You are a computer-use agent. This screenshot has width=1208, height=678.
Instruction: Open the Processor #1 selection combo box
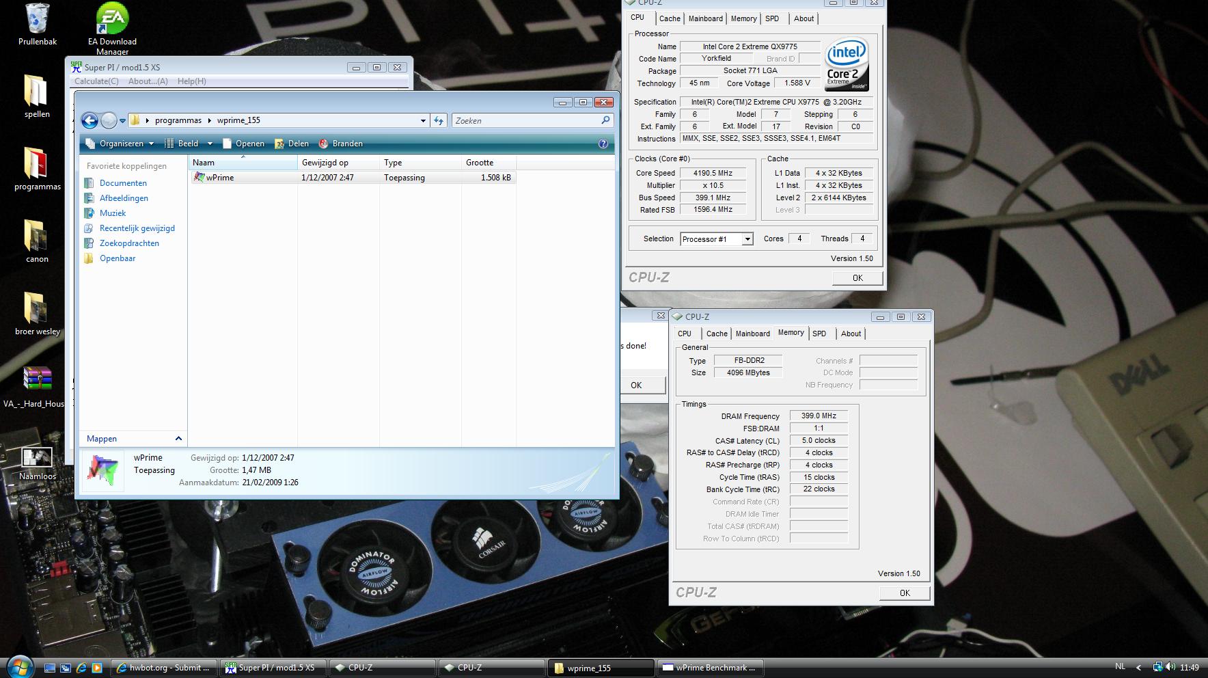pyautogui.click(x=717, y=239)
